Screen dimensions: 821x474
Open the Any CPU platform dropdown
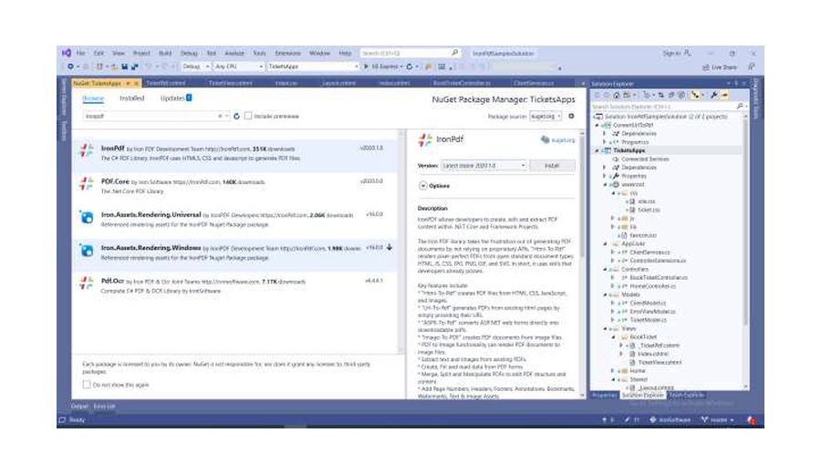[239, 67]
